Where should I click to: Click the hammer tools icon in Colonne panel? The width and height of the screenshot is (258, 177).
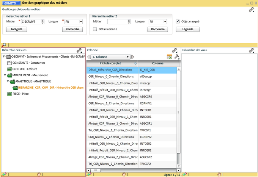[x=176, y=57]
